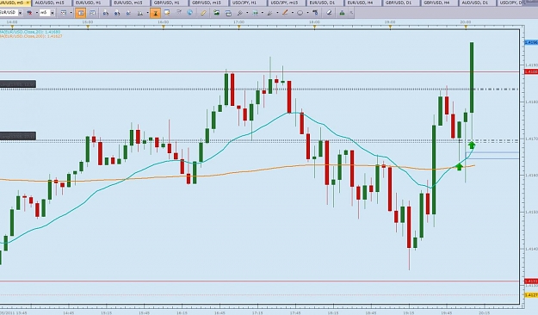Click the second panel layout icon
The width and height of the screenshot is (538, 315).
92,13
